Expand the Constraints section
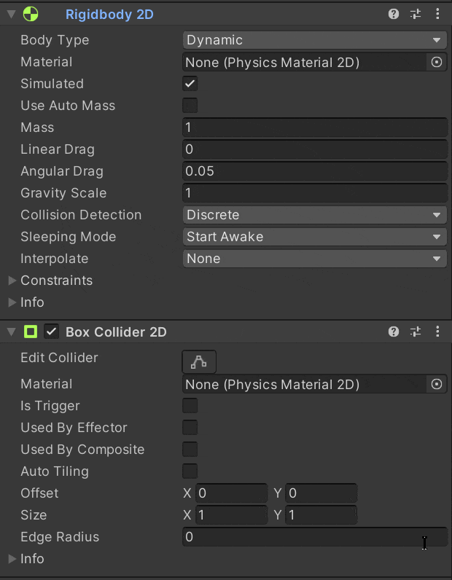452x580 pixels. [12, 281]
